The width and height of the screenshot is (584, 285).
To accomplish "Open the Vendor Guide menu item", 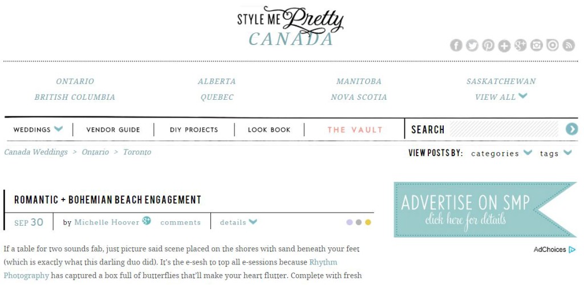I will click(x=113, y=130).
